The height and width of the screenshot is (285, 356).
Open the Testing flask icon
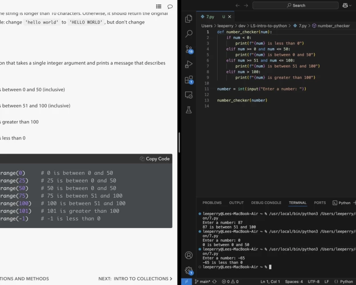(x=189, y=110)
